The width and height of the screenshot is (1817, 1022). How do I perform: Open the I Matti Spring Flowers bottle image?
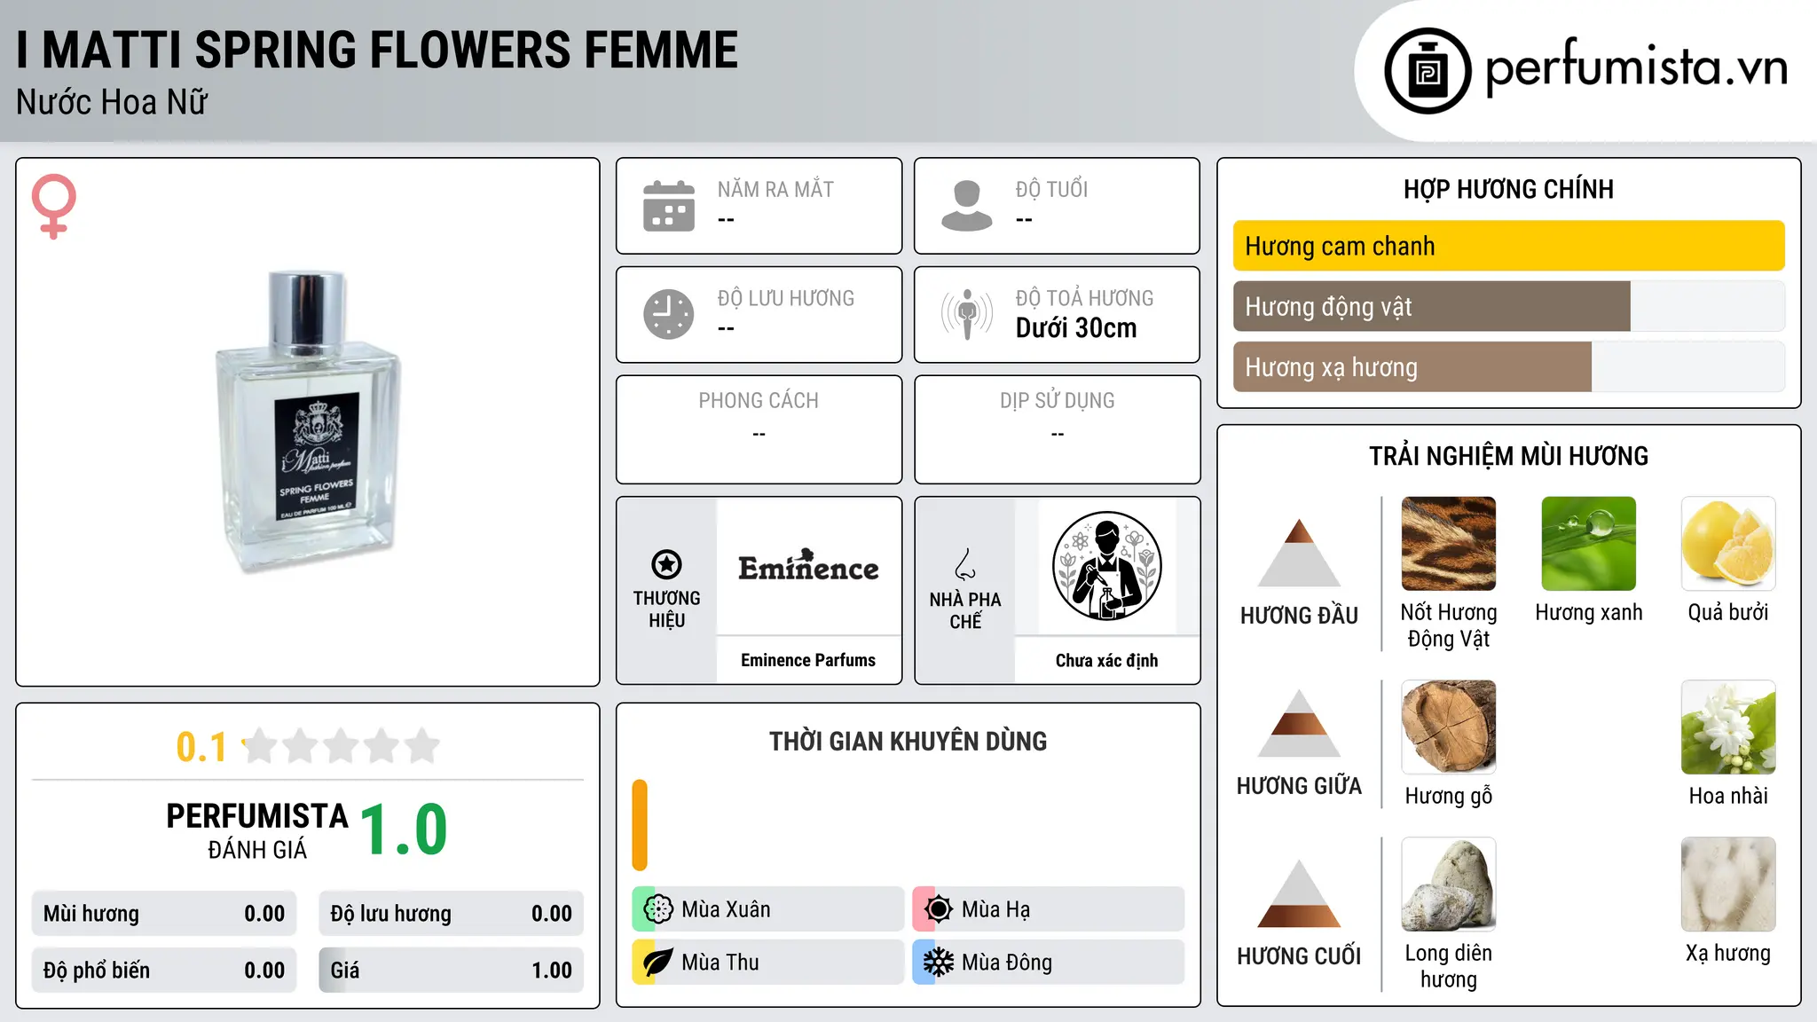pos(308,422)
